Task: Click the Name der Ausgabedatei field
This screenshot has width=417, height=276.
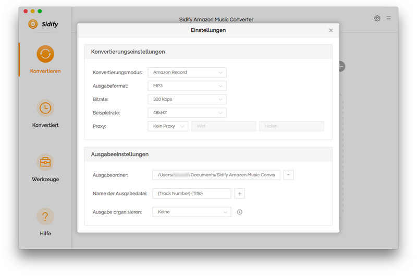Action: [192, 194]
